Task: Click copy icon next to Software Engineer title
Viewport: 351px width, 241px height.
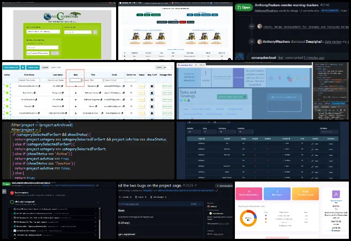Action: click(101, 100)
